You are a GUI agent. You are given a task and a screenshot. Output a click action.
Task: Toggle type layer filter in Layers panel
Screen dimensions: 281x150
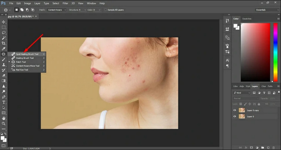[x=264, y=93]
